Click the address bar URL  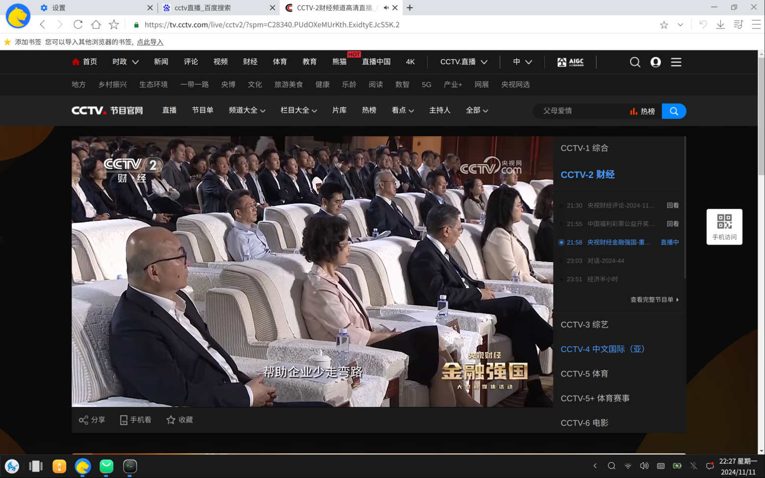[x=272, y=25]
